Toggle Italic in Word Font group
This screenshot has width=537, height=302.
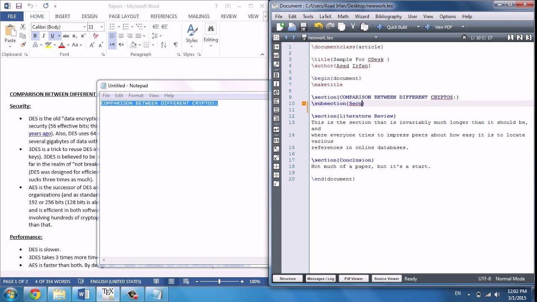[x=44, y=36]
